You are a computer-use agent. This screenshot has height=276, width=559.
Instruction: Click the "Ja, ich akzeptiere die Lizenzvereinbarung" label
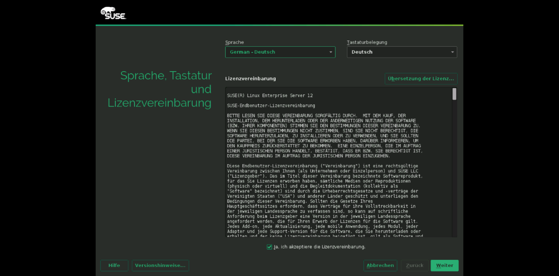click(320, 247)
